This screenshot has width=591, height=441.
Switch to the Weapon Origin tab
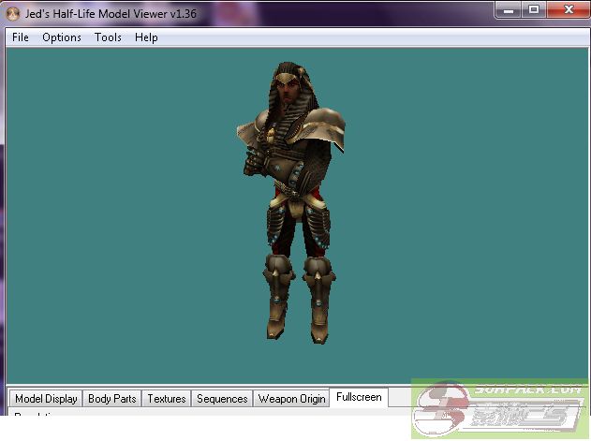(x=291, y=399)
